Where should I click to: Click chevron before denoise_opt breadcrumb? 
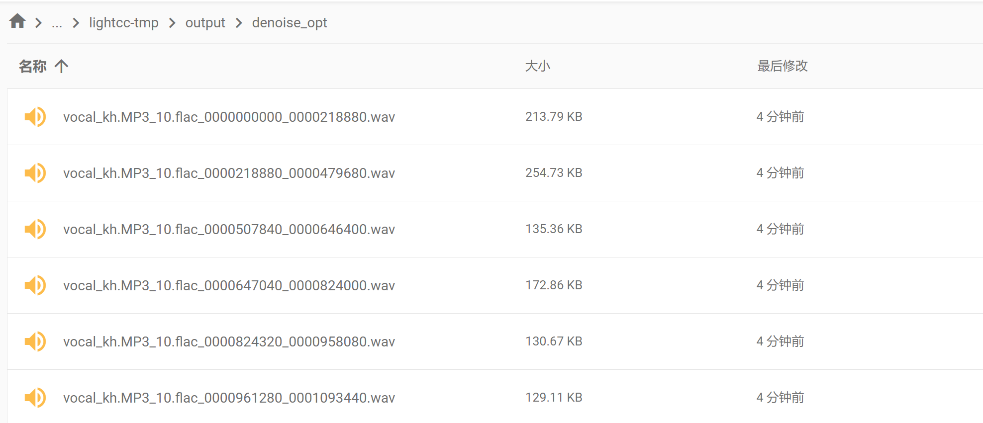(239, 23)
